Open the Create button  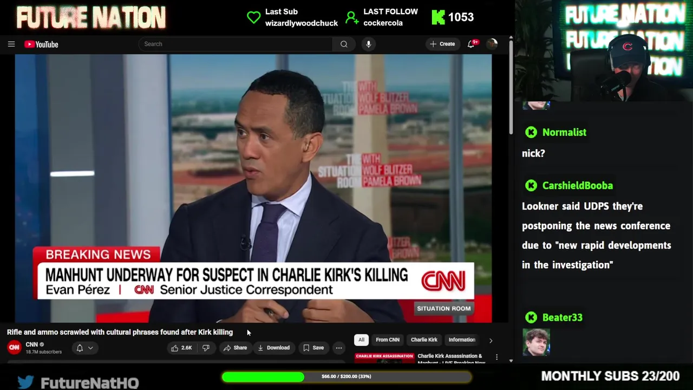[x=442, y=44]
